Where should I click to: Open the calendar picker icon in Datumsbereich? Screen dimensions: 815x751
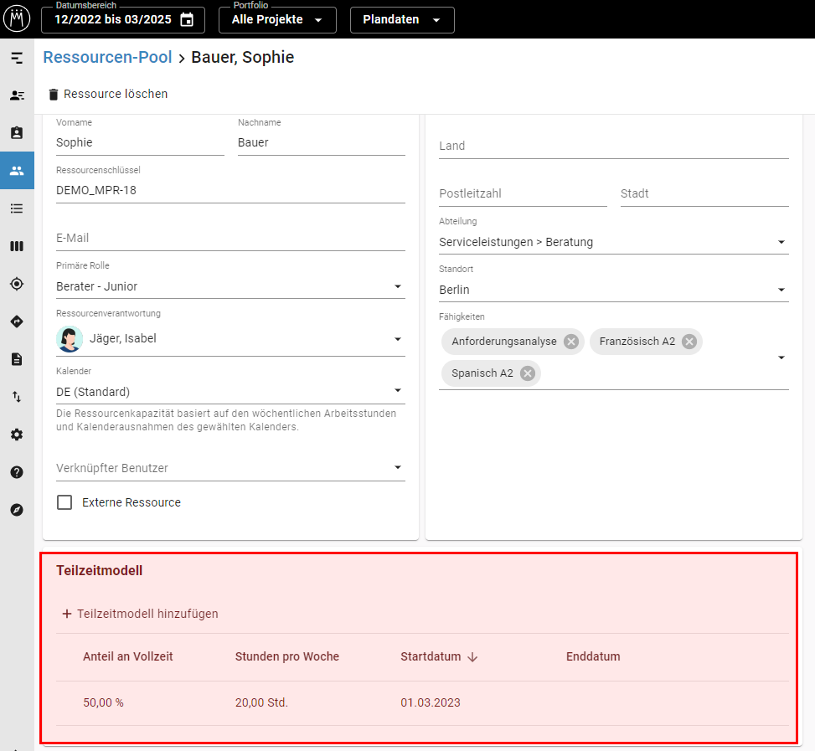click(187, 20)
